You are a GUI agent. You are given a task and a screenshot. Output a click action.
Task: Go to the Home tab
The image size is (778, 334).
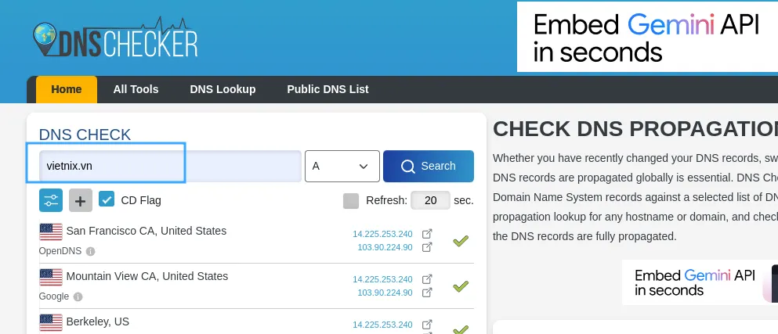coord(67,89)
